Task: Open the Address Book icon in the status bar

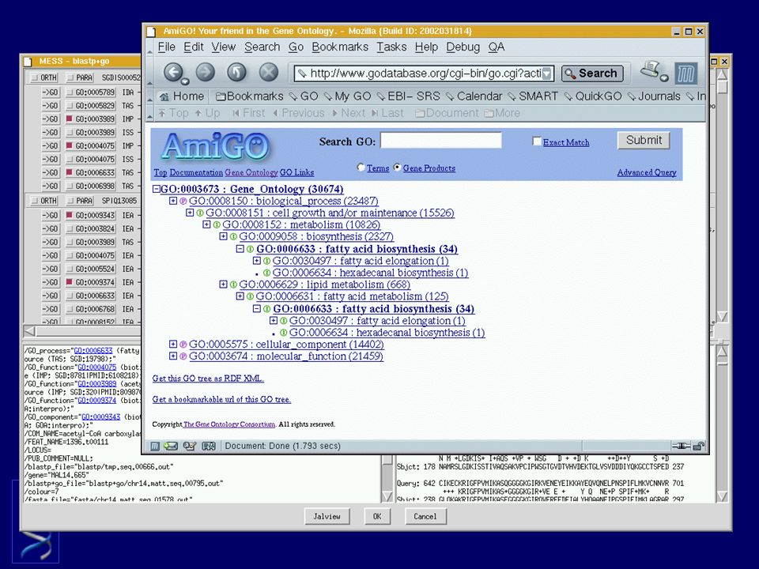Action: click(209, 446)
